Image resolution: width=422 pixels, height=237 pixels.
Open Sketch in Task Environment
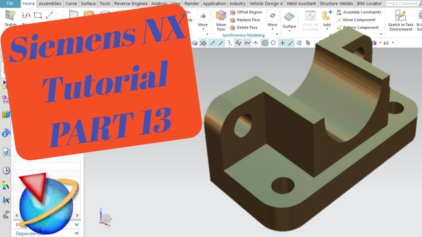point(401,20)
